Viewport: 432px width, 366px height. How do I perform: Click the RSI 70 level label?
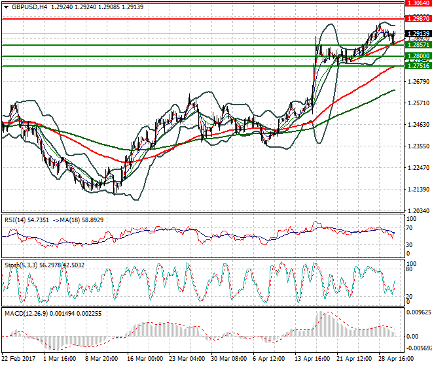click(409, 228)
